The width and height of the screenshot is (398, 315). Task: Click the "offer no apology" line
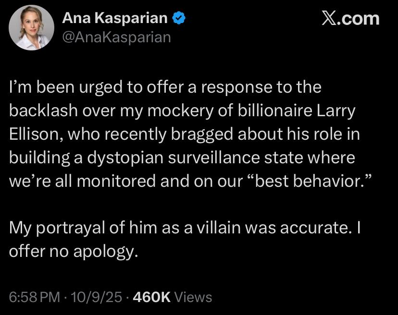click(x=75, y=251)
